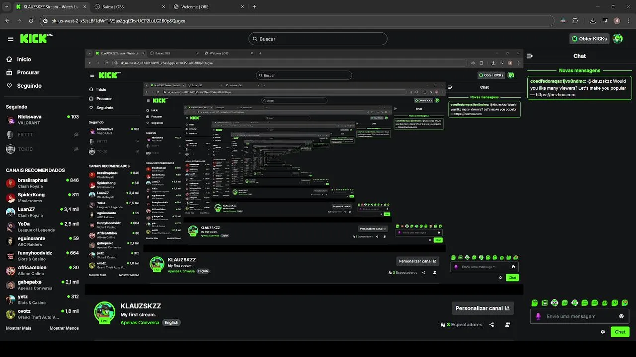The image size is (636, 357).
Task: Click AfricaAlbion's avatar icon
Action: (10, 270)
